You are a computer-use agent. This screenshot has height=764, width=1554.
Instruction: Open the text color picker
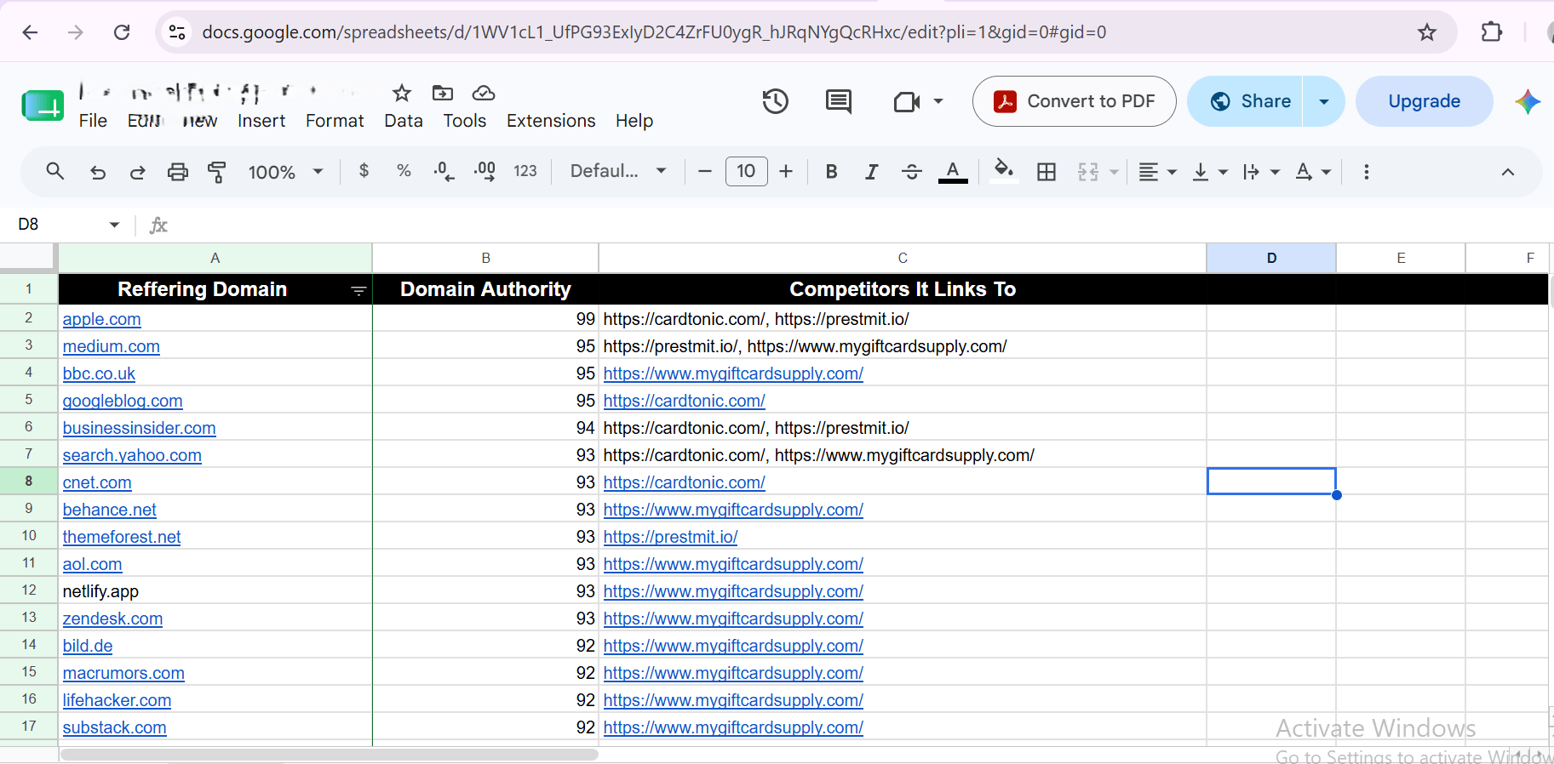point(953,172)
